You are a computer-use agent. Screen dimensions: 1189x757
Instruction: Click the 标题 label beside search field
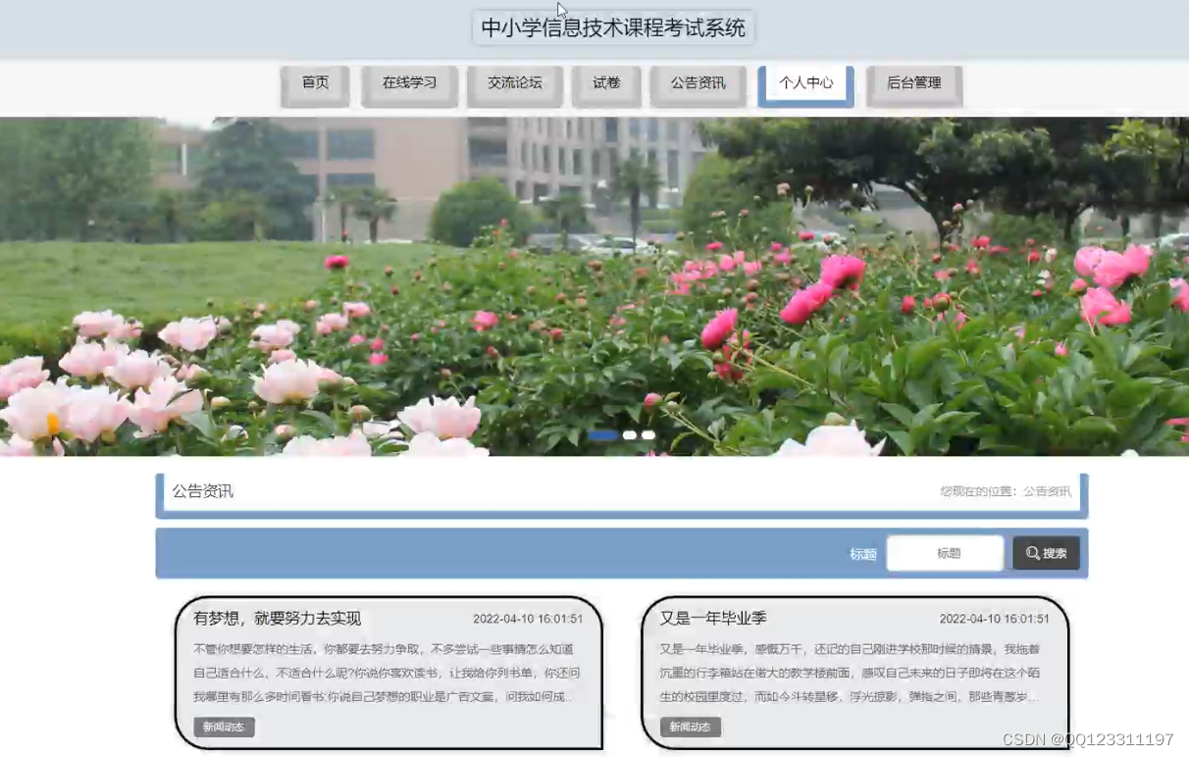863,554
